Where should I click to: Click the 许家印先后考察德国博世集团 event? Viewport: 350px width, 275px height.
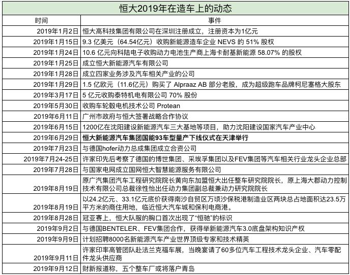214,159
